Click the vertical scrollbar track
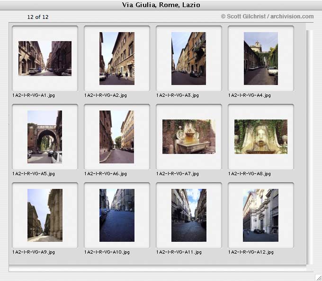 [x=310, y=147]
